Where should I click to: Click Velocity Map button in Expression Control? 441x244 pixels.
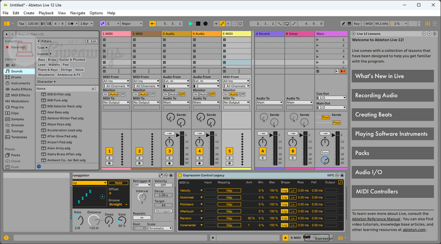229,190
